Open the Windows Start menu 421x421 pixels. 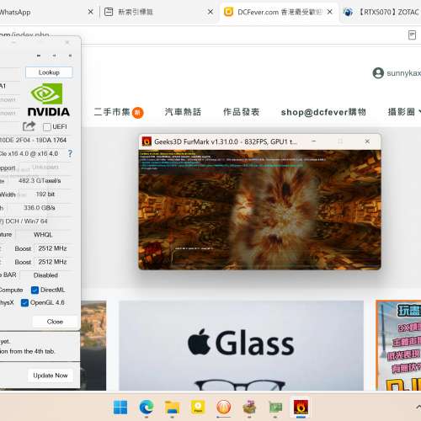pyautogui.click(x=120, y=408)
